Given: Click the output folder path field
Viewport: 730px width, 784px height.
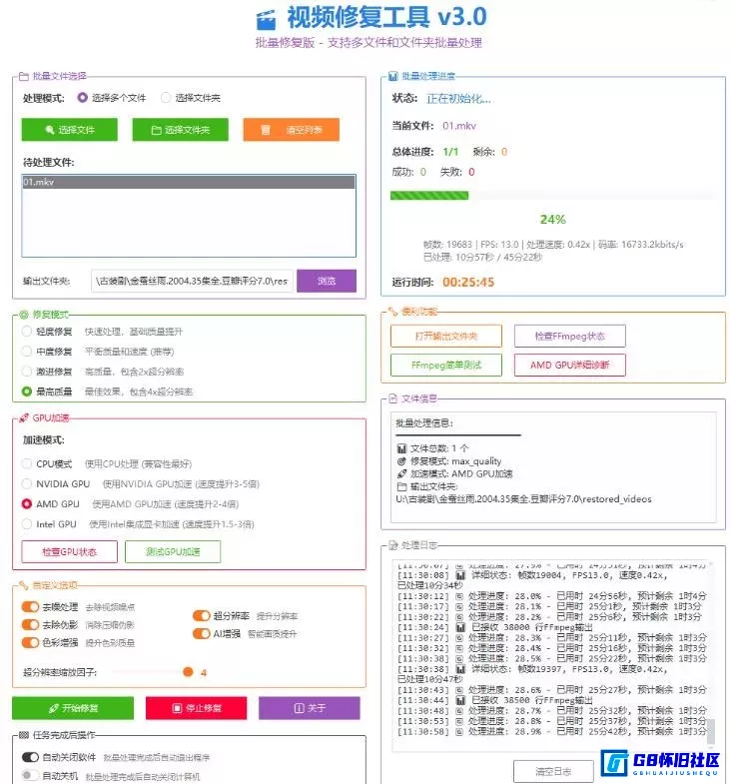Looking at the screenshot, I should (x=192, y=281).
